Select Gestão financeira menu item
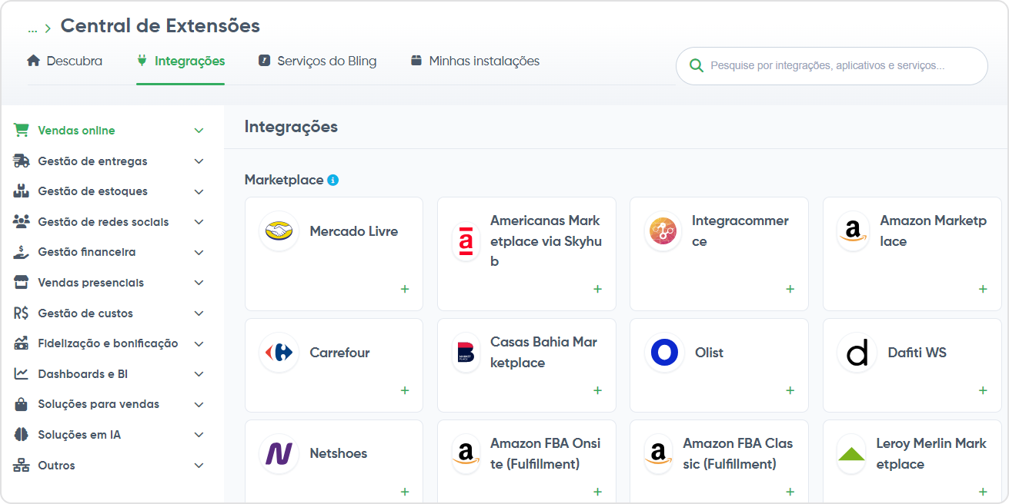The image size is (1009, 504). [109, 252]
